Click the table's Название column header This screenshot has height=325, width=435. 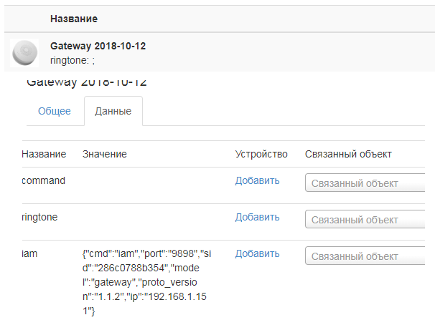(44, 154)
